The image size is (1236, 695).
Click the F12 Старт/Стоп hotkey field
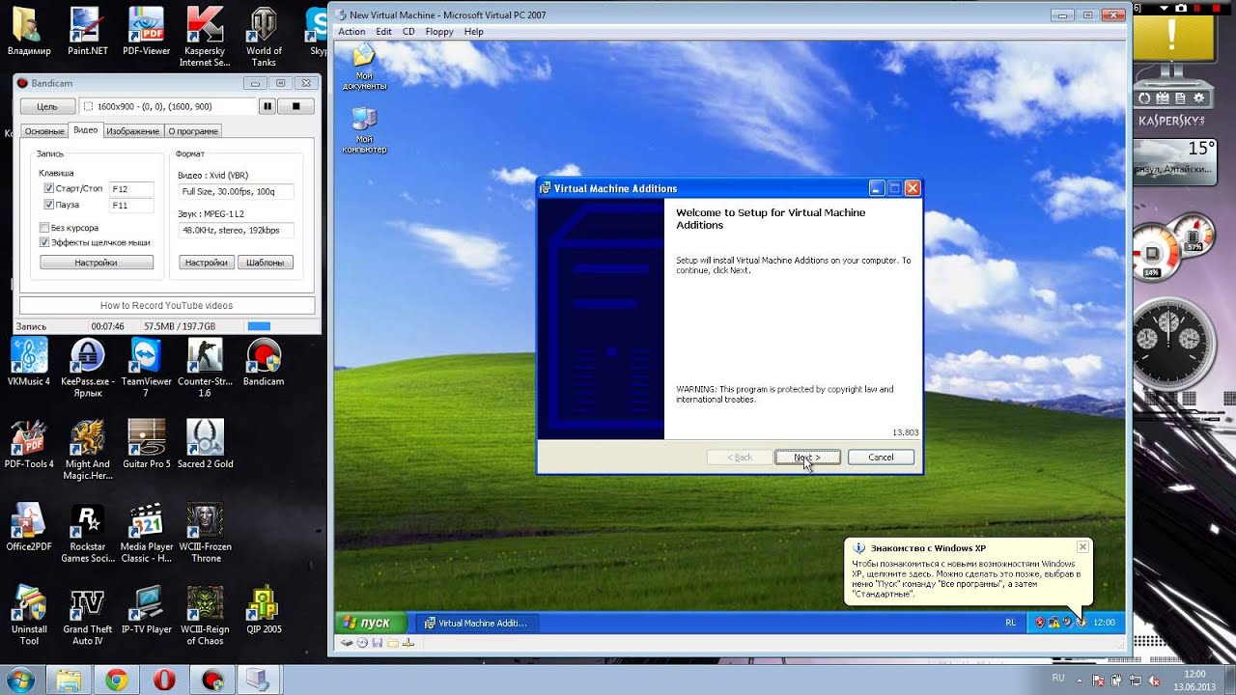point(131,188)
